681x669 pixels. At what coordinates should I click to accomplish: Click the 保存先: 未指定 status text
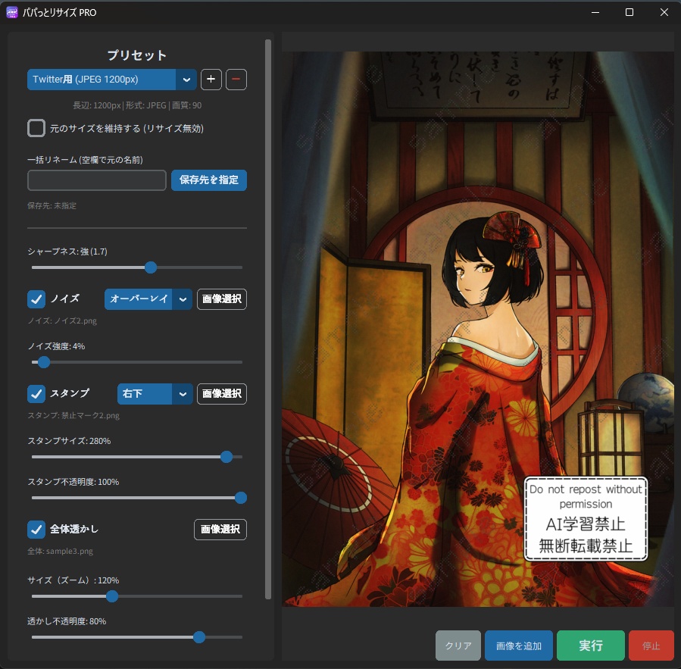(52, 206)
